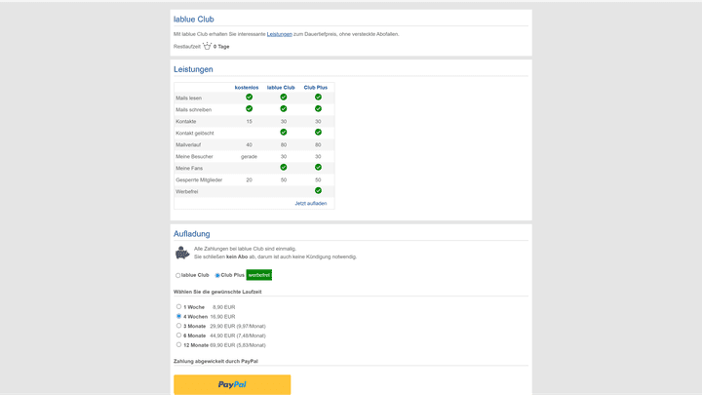Viewport: 702px width, 395px height.
Task: Choose the 3 Monate duration
Action: pyautogui.click(x=178, y=326)
